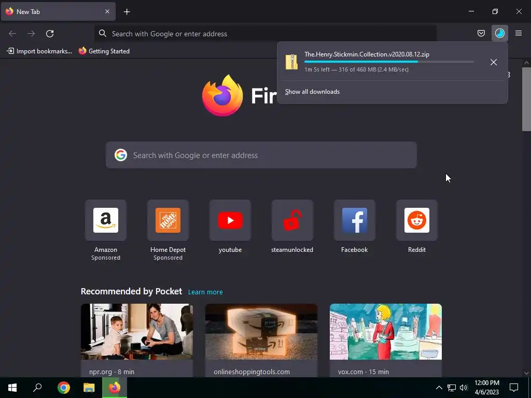Click The.Henry.Stickmin.Collection.v2020.08.12.zip file name

click(367, 54)
